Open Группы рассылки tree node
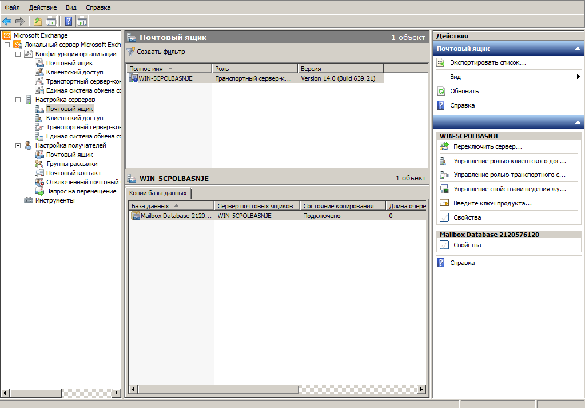 point(71,164)
